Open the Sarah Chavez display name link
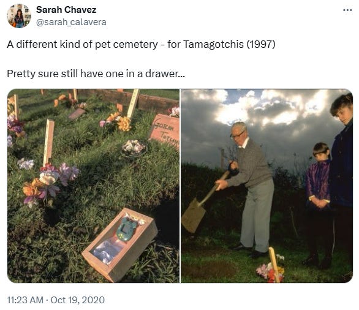This screenshot has height=310, width=359. (x=66, y=10)
